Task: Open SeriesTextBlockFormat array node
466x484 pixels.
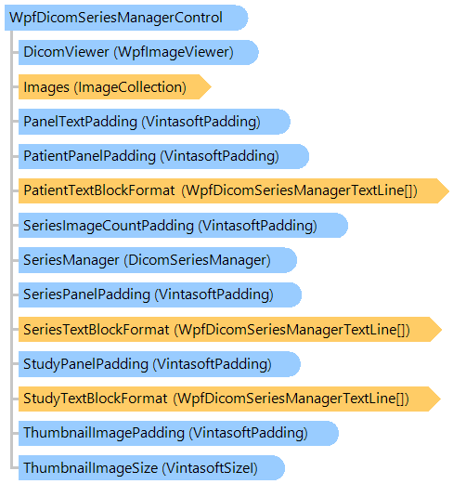Action: point(230,330)
